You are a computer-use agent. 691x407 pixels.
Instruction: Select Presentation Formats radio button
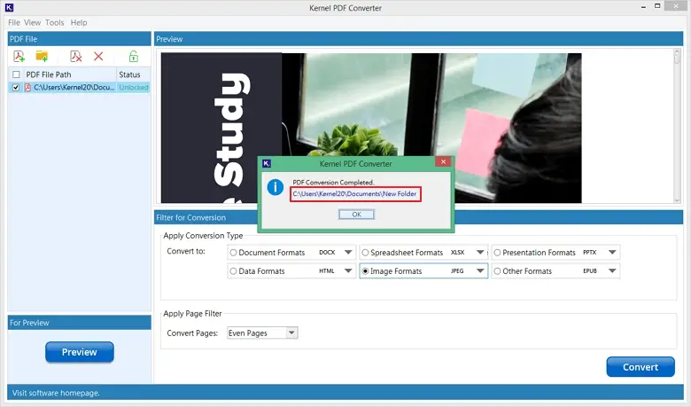[x=497, y=253]
